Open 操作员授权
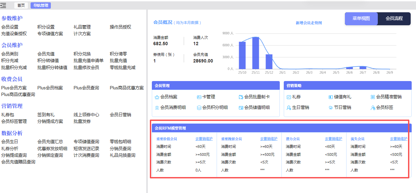The height and width of the screenshot is (193, 416). [x=121, y=27]
